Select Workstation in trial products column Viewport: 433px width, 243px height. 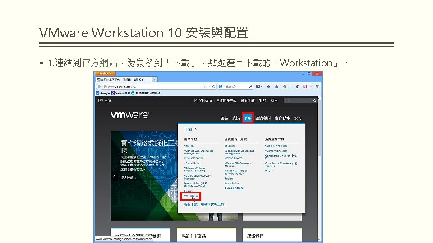coord(232,183)
